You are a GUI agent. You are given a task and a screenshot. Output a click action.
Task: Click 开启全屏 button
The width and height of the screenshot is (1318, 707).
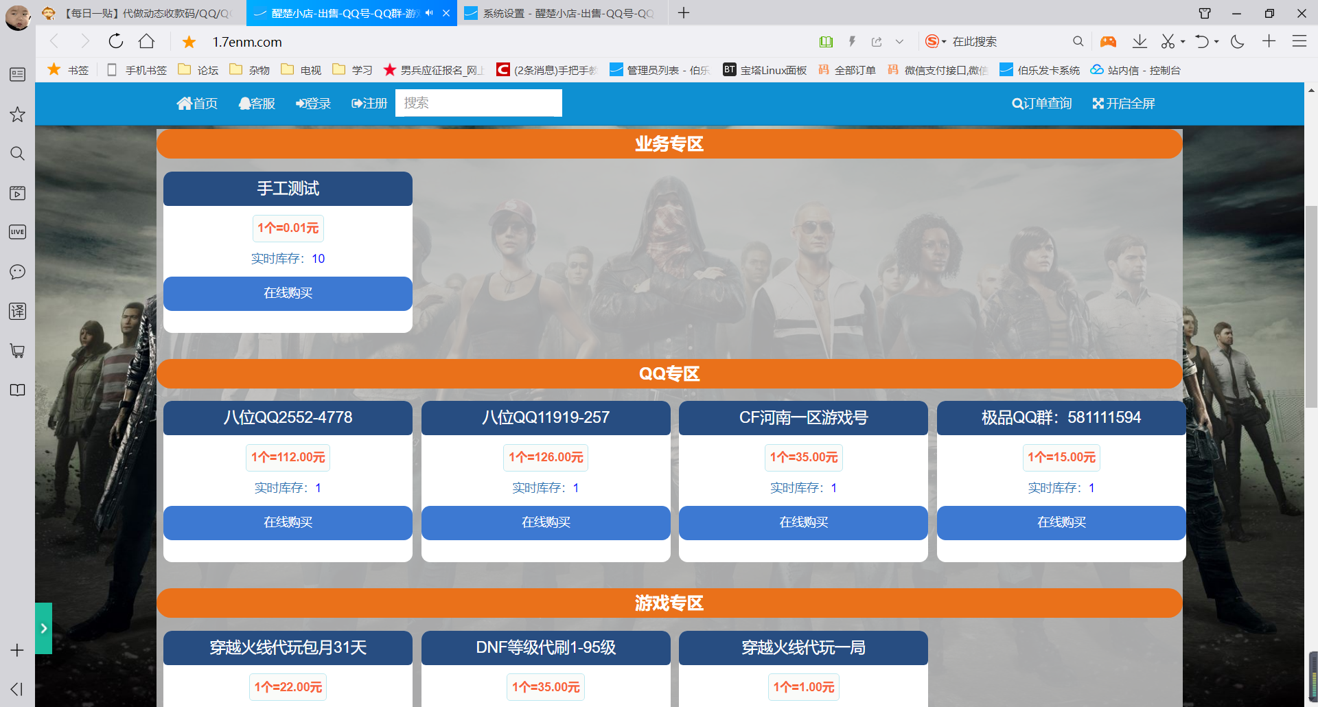(x=1124, y=103)
